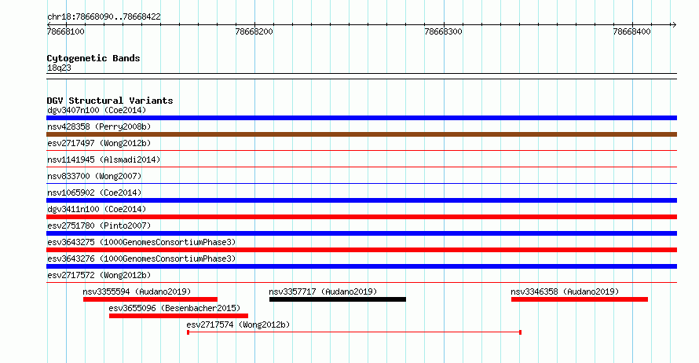
Task: Click the DGV Structural Variants track title
Action: pos(110,101)
